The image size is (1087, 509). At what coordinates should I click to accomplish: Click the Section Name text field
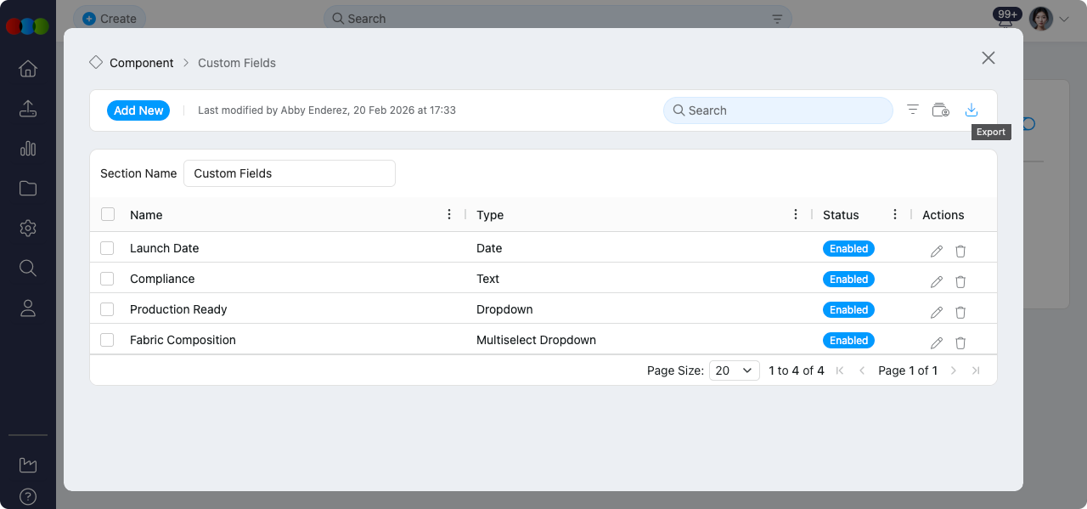(290, 173)
